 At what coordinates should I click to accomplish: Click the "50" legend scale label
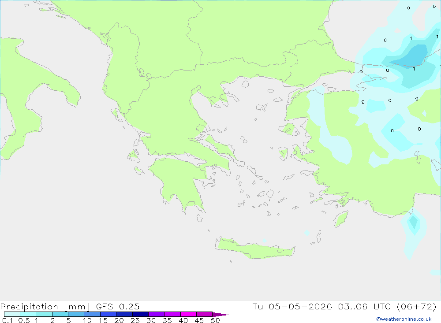215,320
